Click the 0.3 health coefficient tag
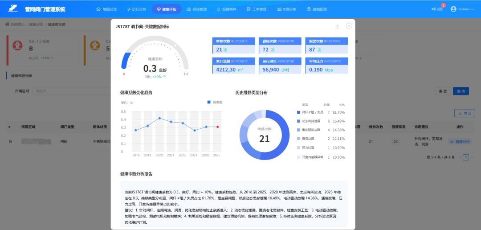Viewport: 481px width, 230px height. [x=396, y=142]
